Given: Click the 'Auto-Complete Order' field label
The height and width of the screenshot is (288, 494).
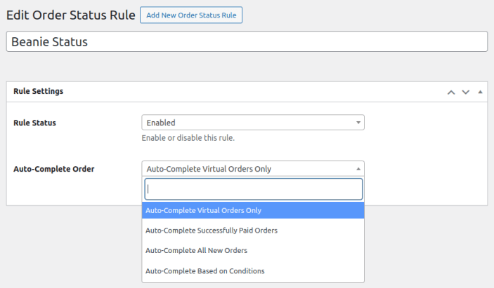Looking at the screenshot, I should coord(54,169).
